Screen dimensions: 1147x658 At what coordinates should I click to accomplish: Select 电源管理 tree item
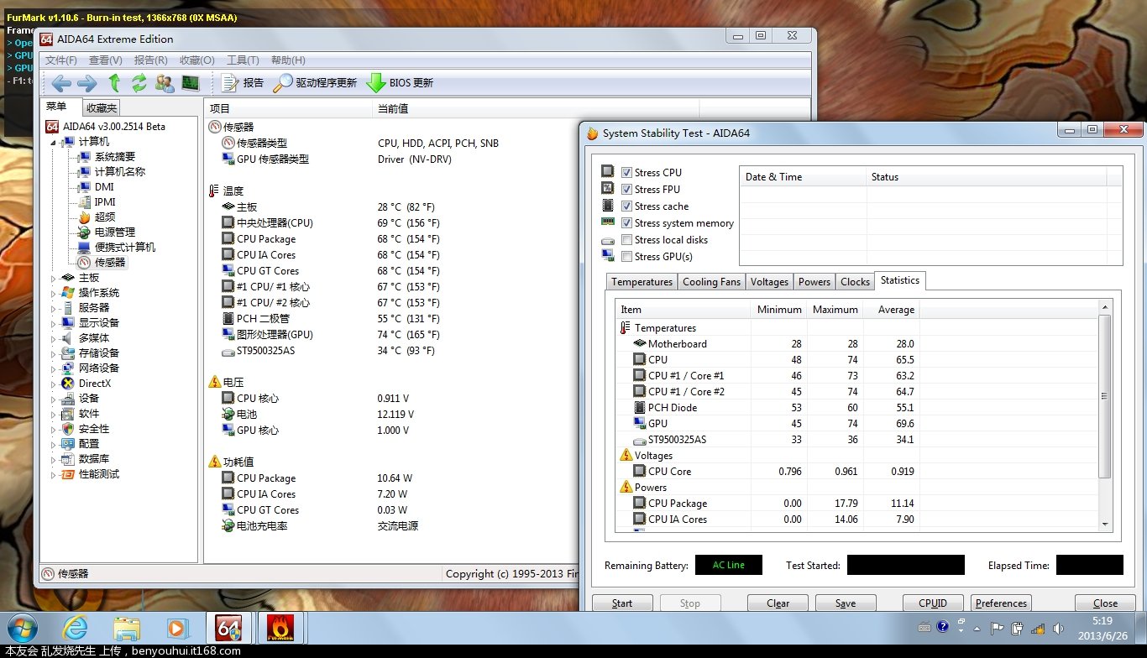click(115, 232)
